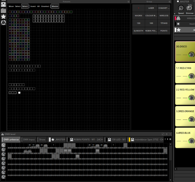Trigger the 4.4RED.BLUE scene button
This screenshot has height=182, width=195.
[x=185, y=138]
